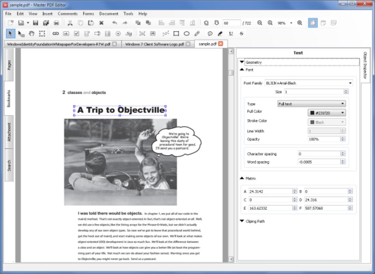Insert a checkbox form field

(x=77, y=33)
